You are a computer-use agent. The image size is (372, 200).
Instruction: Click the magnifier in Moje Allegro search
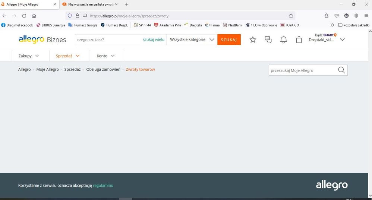pos(341,70)
